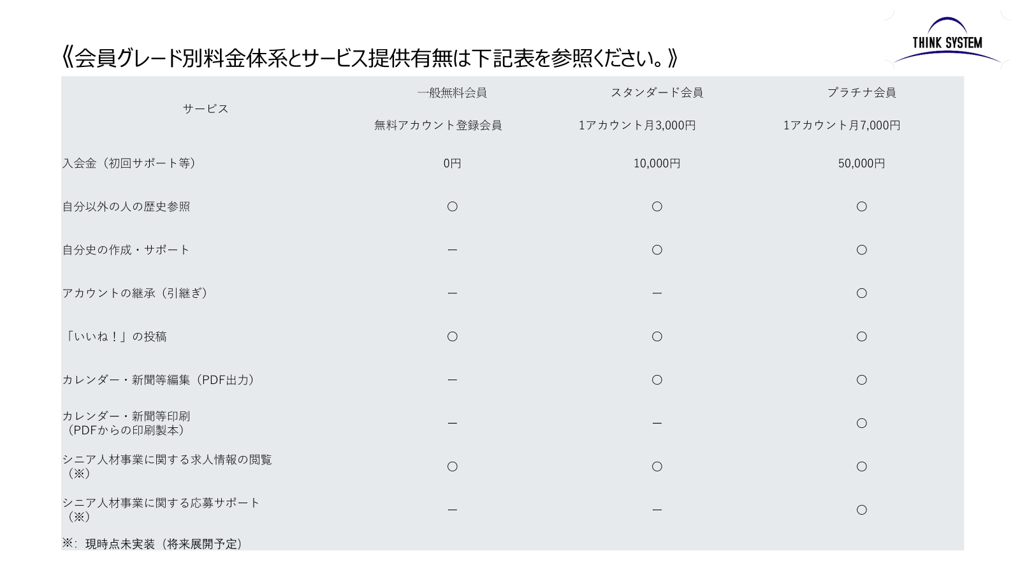
Task: Click the プラチナ会員 circle for カレンダー・新聞等印刷
Action: [861, 423]
